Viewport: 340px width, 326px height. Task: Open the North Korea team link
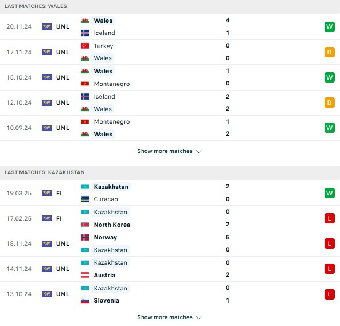point(112,225)
